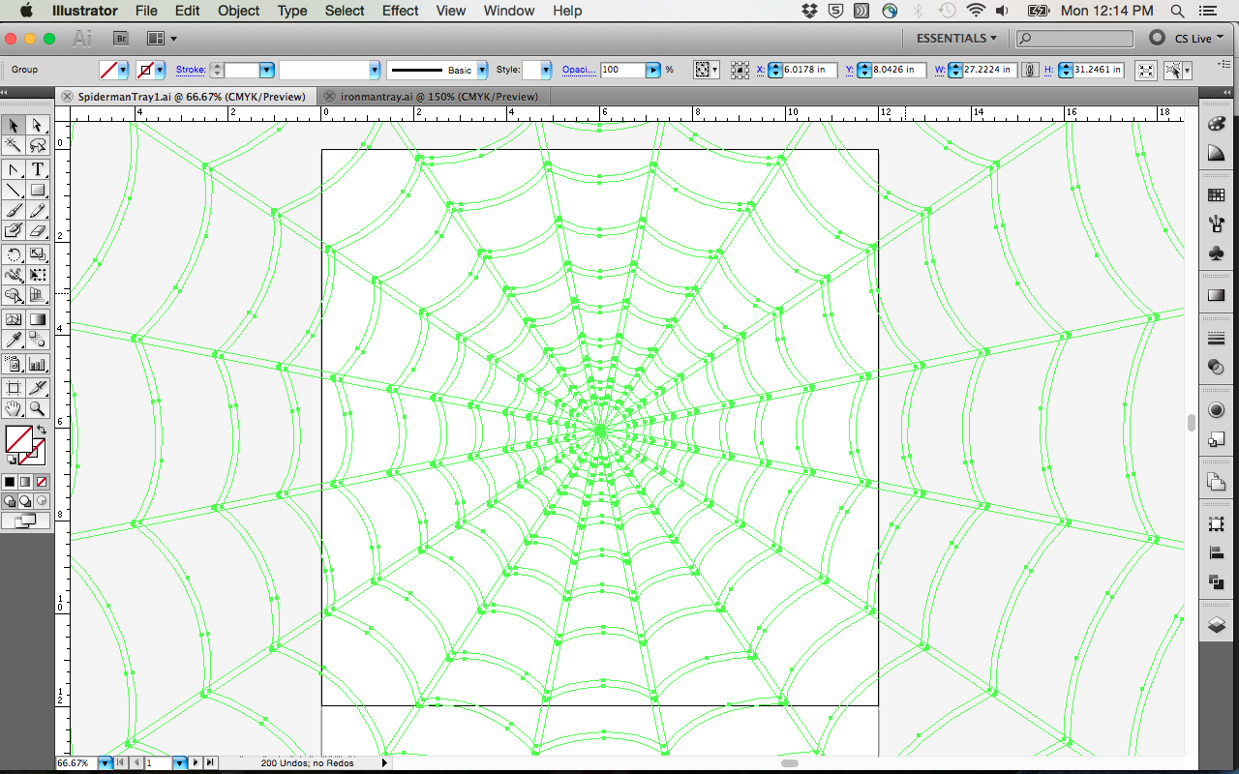Set paint mode to Gradient

25,481
